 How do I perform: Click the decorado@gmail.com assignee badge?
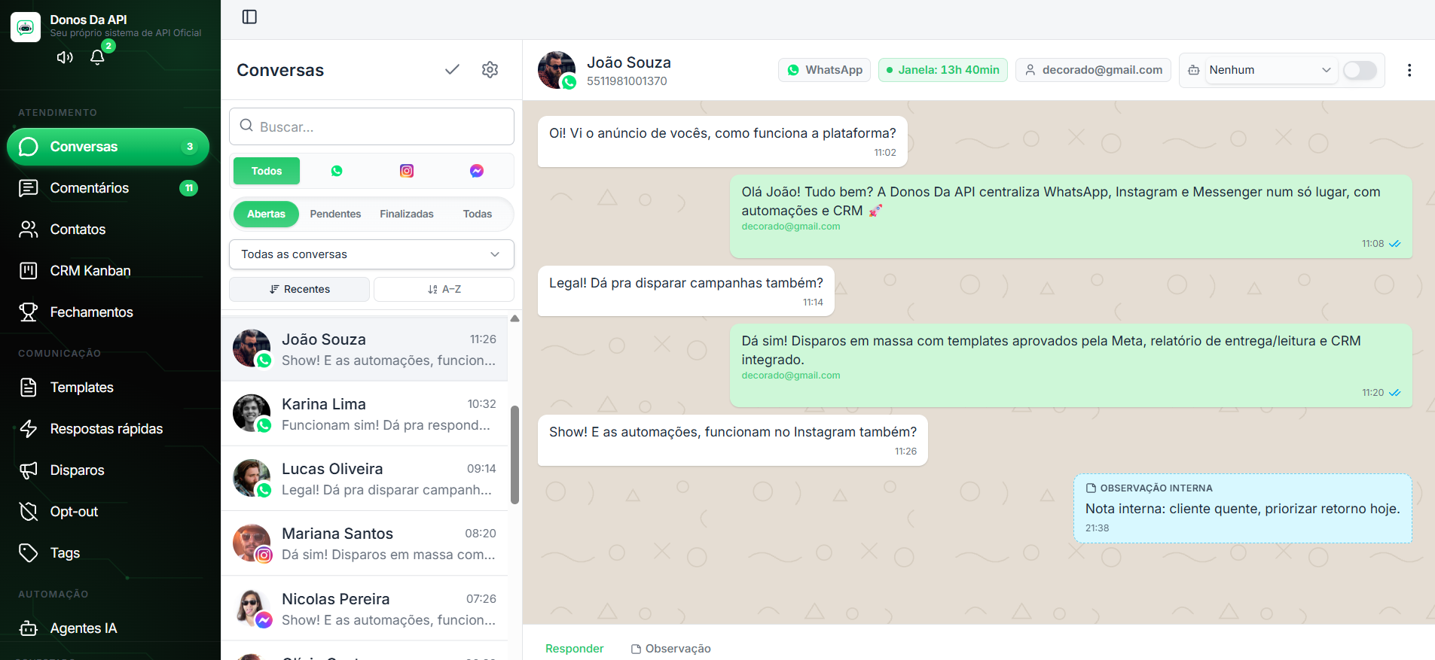pyautogui.click(x=1093, y=70)
